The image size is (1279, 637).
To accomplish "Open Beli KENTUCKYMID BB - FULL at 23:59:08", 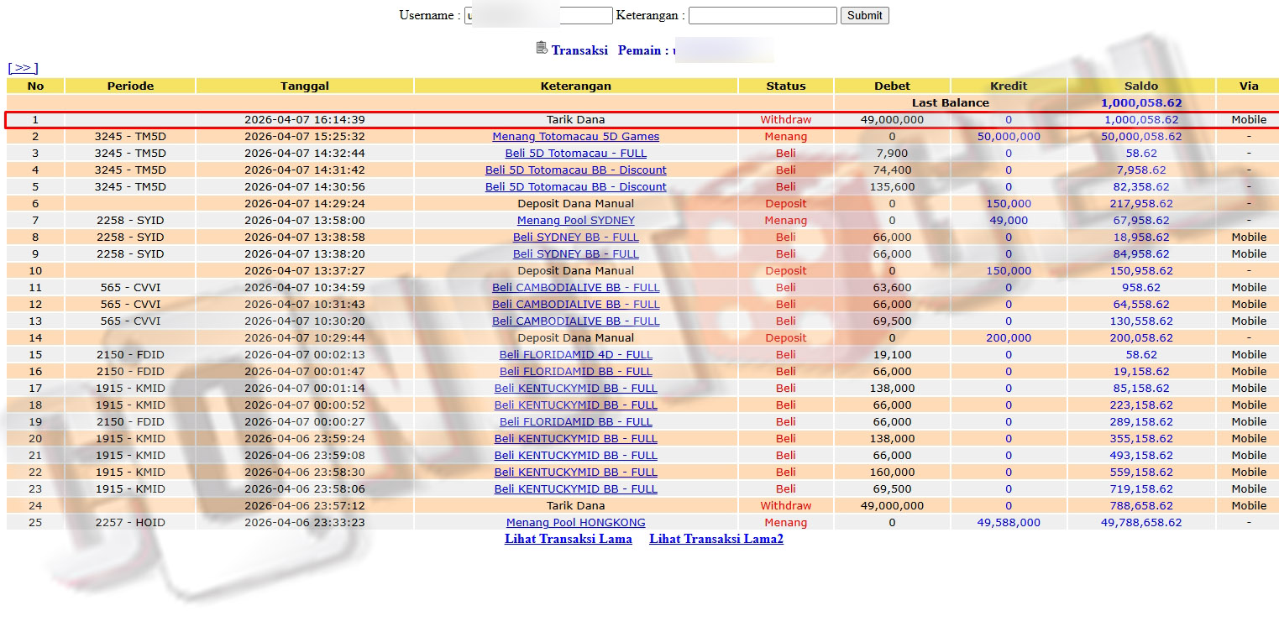I will [x=576, y=456].
